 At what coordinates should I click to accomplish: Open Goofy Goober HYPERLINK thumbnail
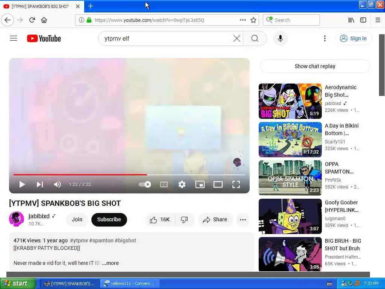point(290,216)
